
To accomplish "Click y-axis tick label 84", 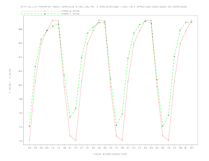I will (x=20, y=57).
